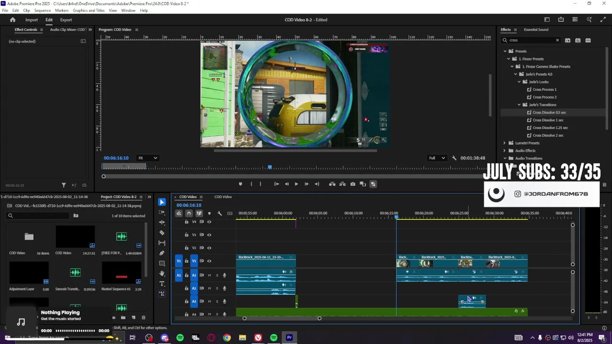Click Go to In point button
The height and width of the screenshot is (344, 612).
point(276,184)
